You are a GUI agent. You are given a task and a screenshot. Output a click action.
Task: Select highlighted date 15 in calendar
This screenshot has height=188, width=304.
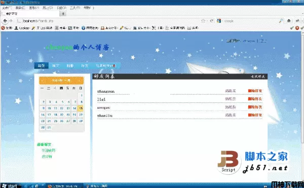click(x=81, y=108)
